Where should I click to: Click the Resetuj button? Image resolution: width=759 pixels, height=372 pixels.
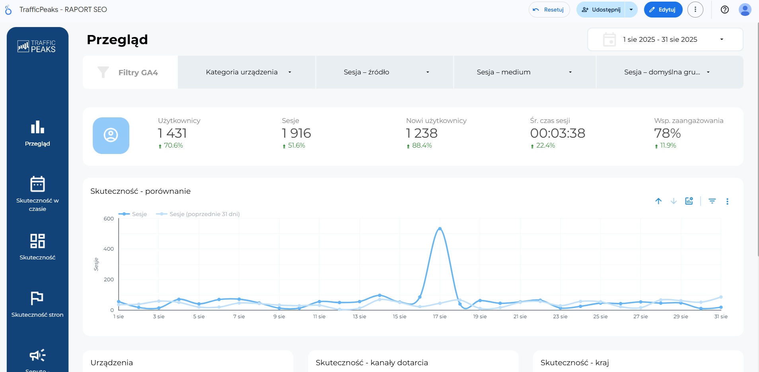click(x=549, y=10)
